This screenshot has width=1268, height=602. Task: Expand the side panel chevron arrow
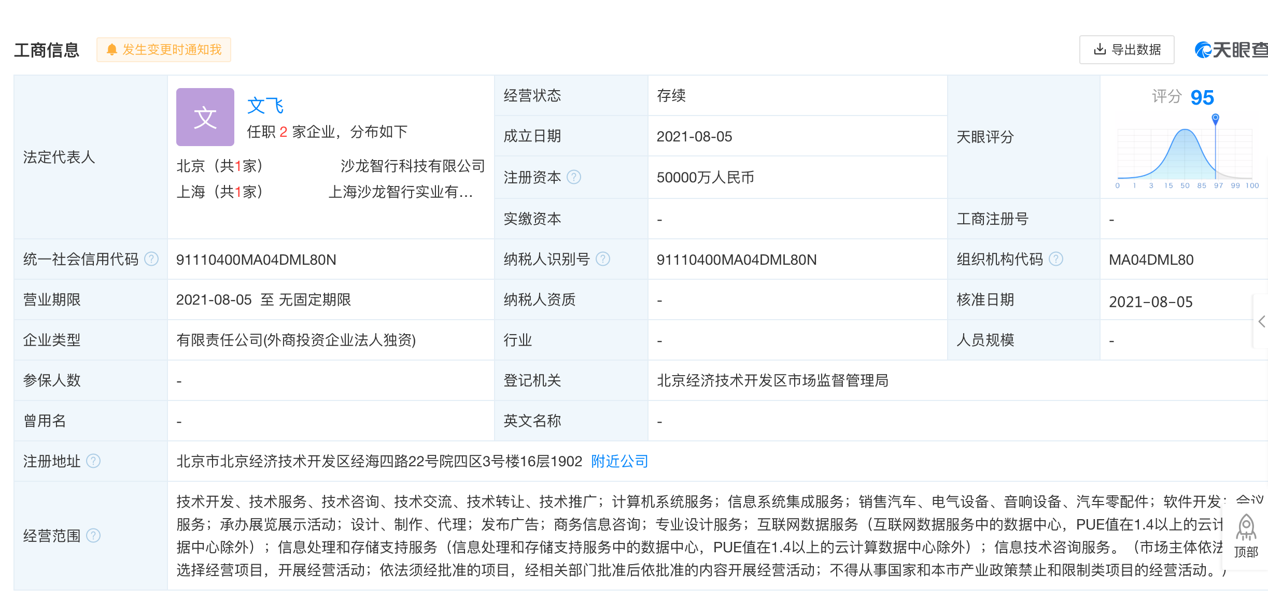click(x=1262, y=322)
